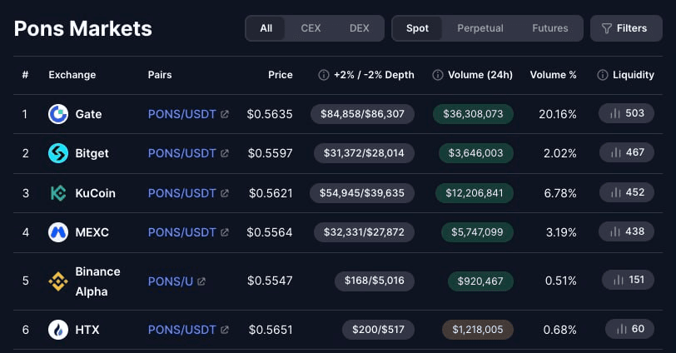Click volume value $36,308,073
Screen dimensions: 676x353
pyautogui.click(x=473, y=114)
